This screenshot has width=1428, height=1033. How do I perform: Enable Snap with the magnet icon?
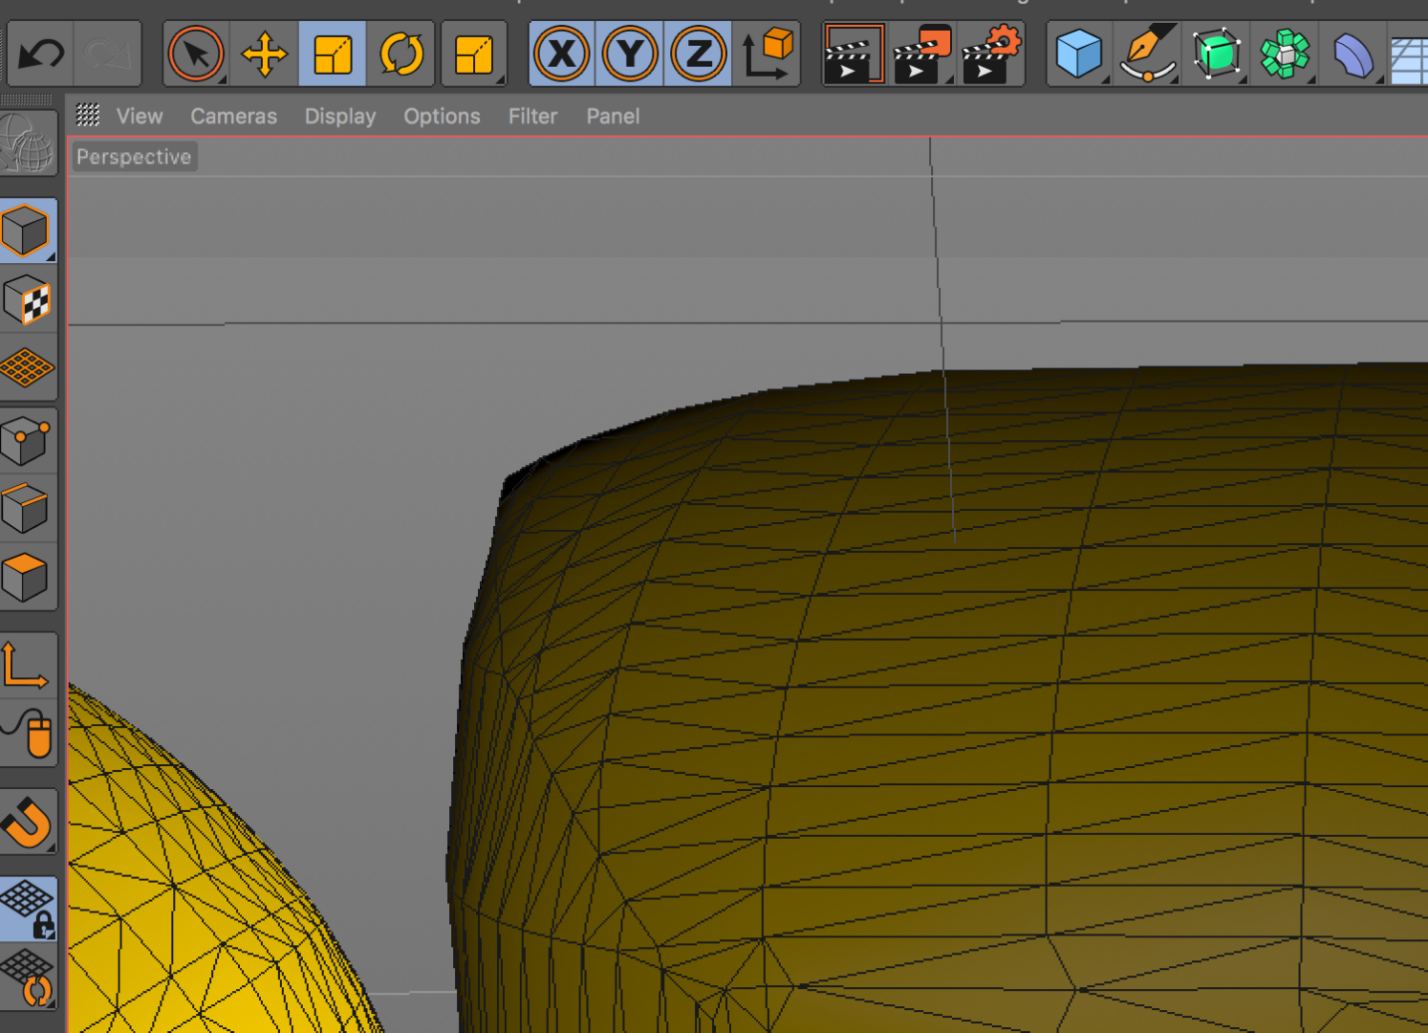point(28,822)
